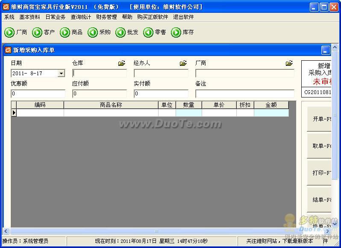
Task: Focus the 厂商 input field
Action: (245, 73)
